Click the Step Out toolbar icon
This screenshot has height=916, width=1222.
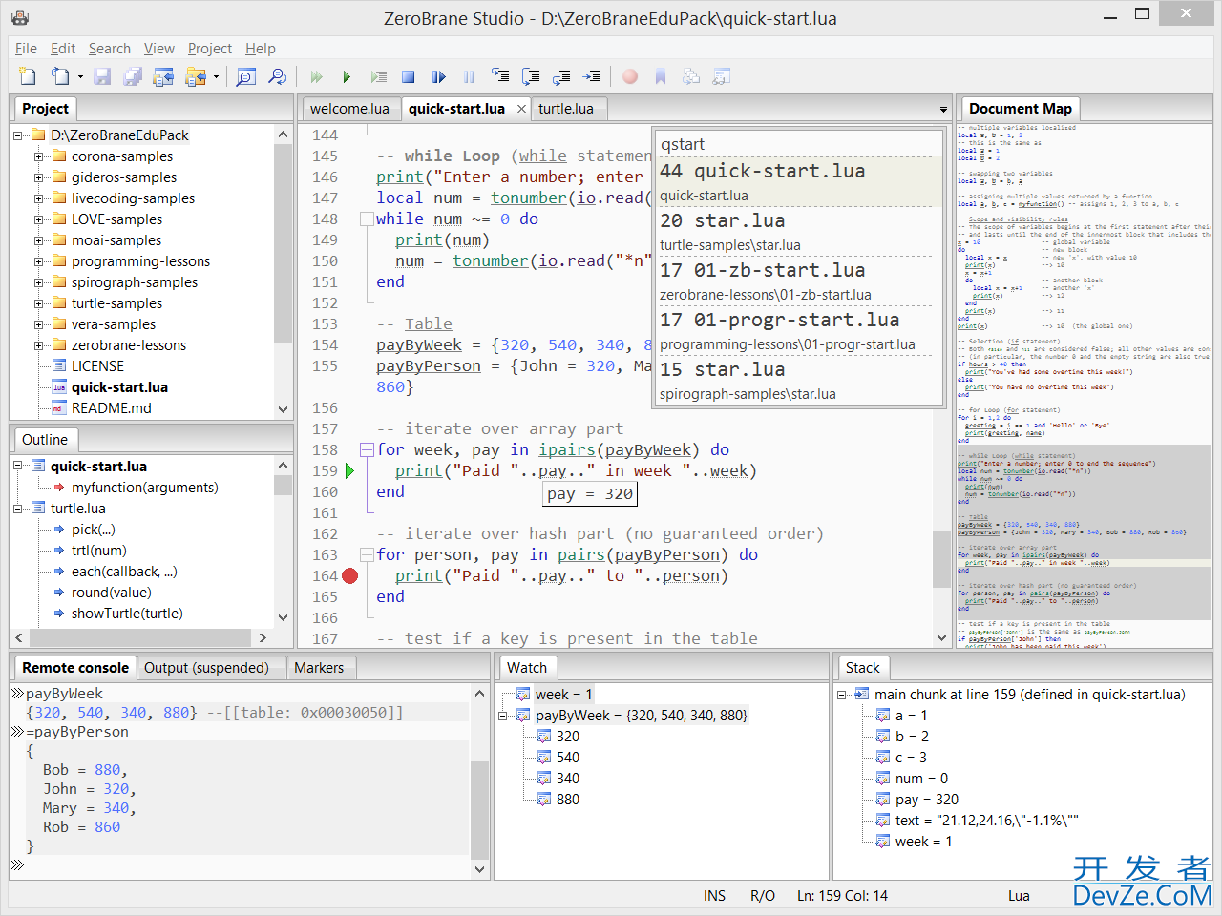561,76
